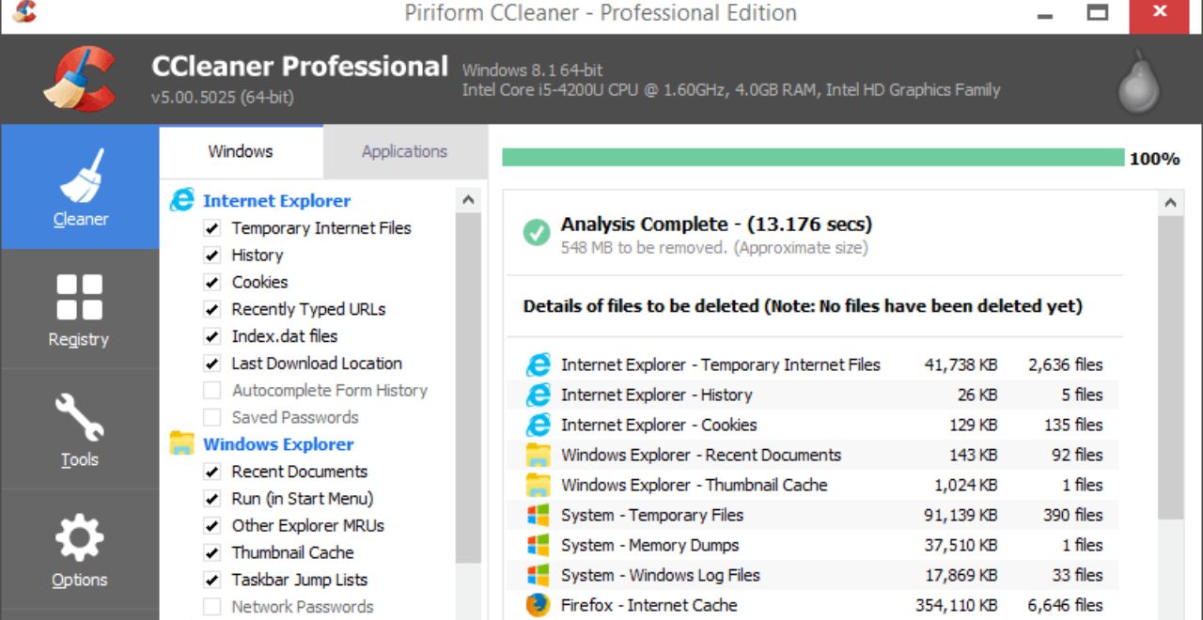Click the 'Analysis Complete - (13.176 secs)' heading

(x=716, y=225)
